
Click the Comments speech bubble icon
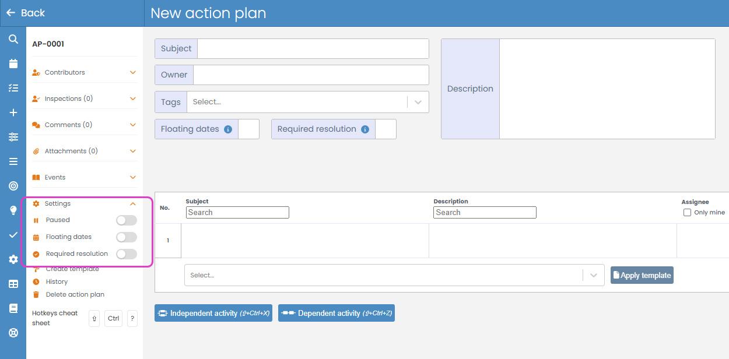point(36,125)
